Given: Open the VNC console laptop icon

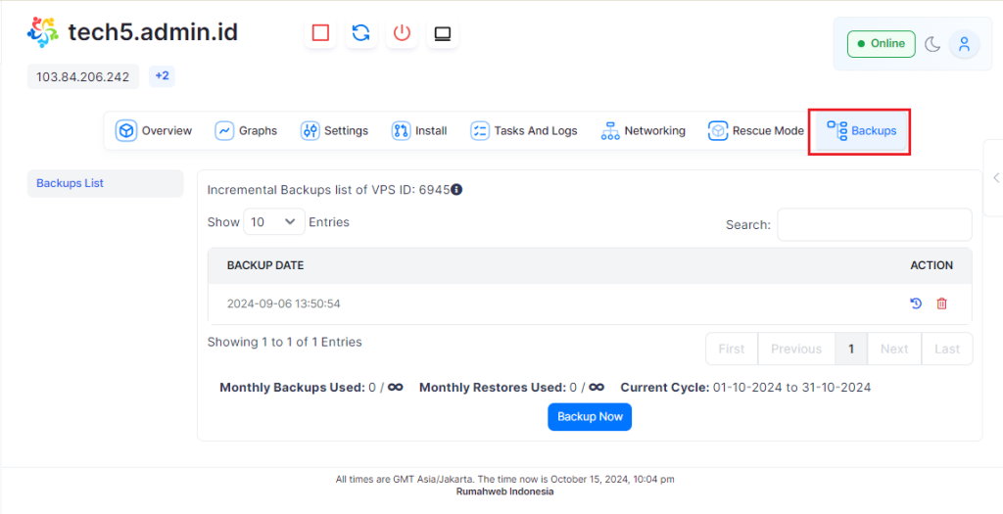Looking at the screenshot, I should 443,32.
